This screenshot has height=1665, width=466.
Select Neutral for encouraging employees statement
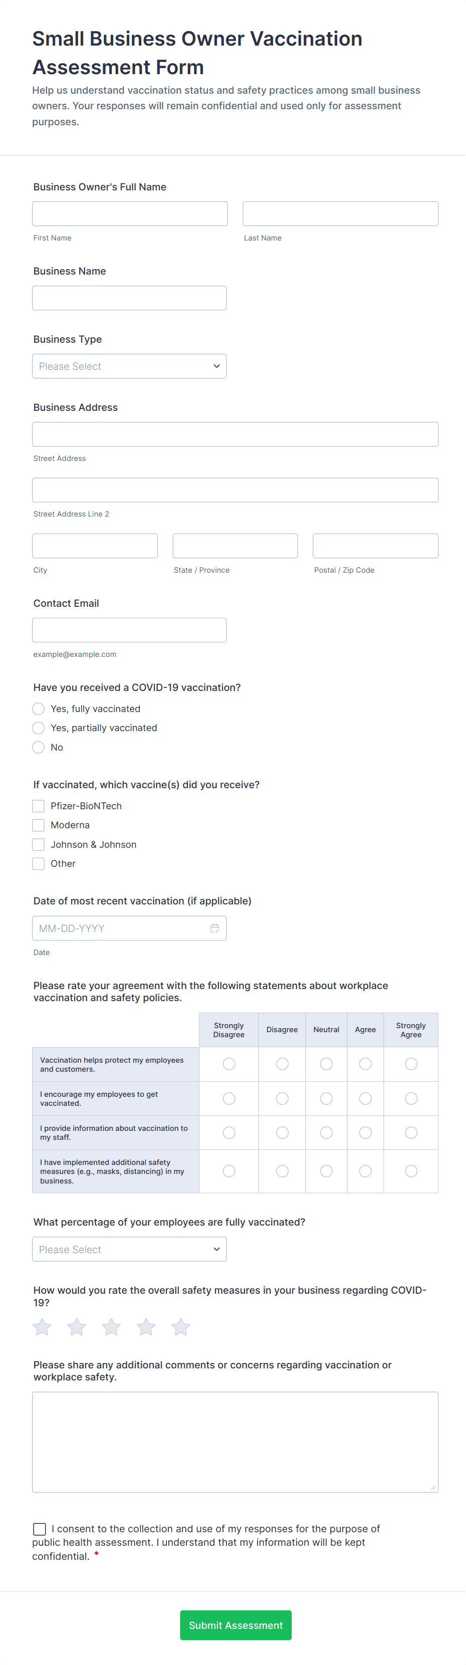point(326,1098)
